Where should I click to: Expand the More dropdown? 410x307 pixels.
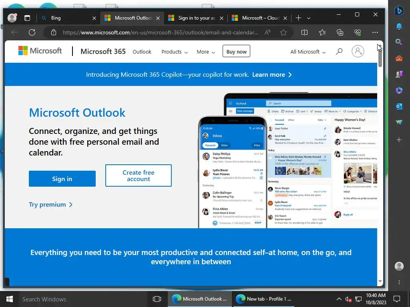[206, 52]
